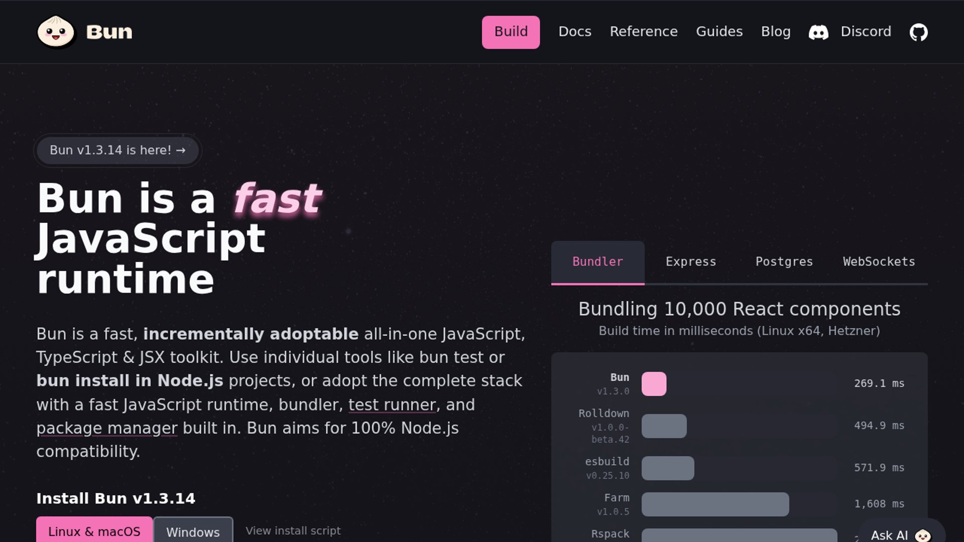Open the Bun v1.3.14 announcement pill
964x542 pixels.
click(117, 150)
